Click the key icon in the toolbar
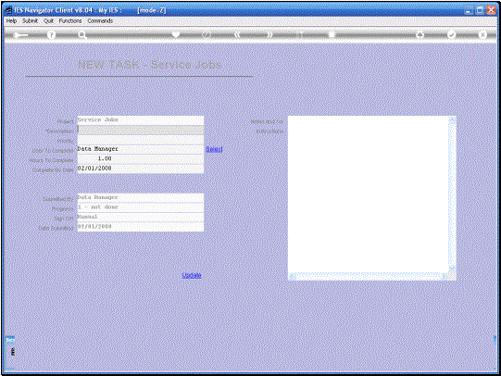Image resolution: width=501 pixels, height=376 pixels. (20, 35)
